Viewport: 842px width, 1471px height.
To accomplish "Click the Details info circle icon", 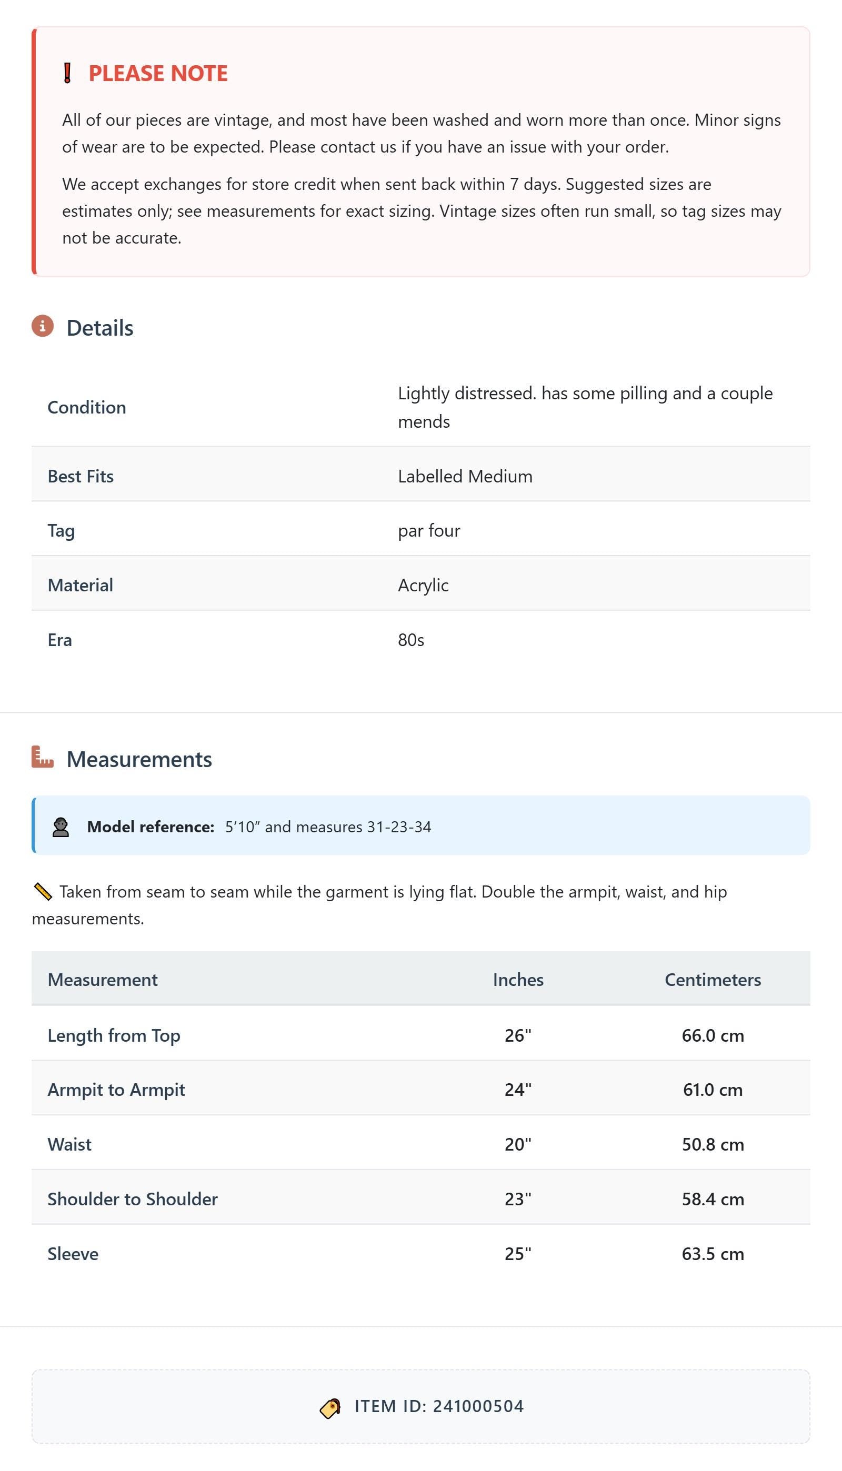I will (x=42, y=326).
